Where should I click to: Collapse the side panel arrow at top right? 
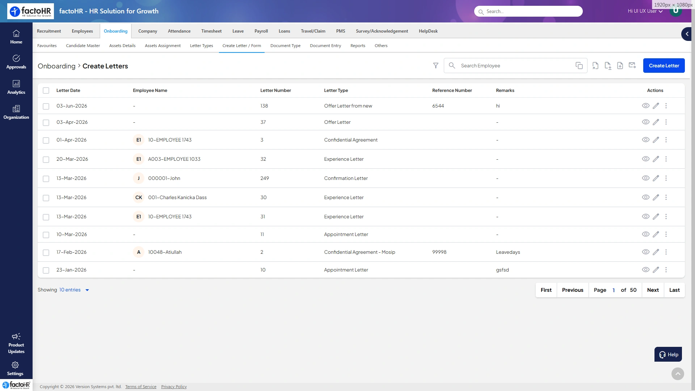[687, 34]
